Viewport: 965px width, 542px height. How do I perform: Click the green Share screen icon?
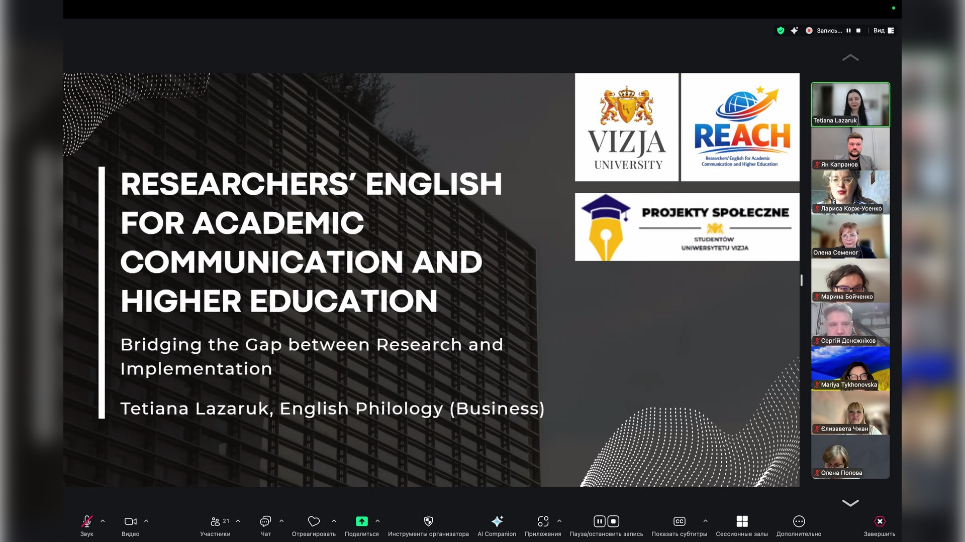point(362,521)
